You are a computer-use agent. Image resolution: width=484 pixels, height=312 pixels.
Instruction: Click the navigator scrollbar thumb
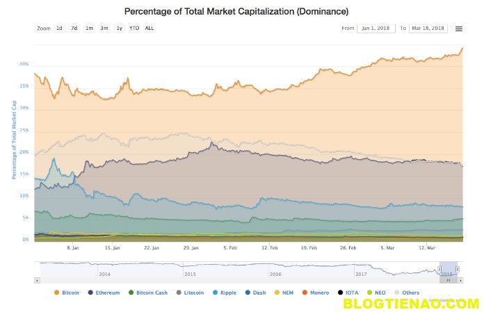click(447, 280)
